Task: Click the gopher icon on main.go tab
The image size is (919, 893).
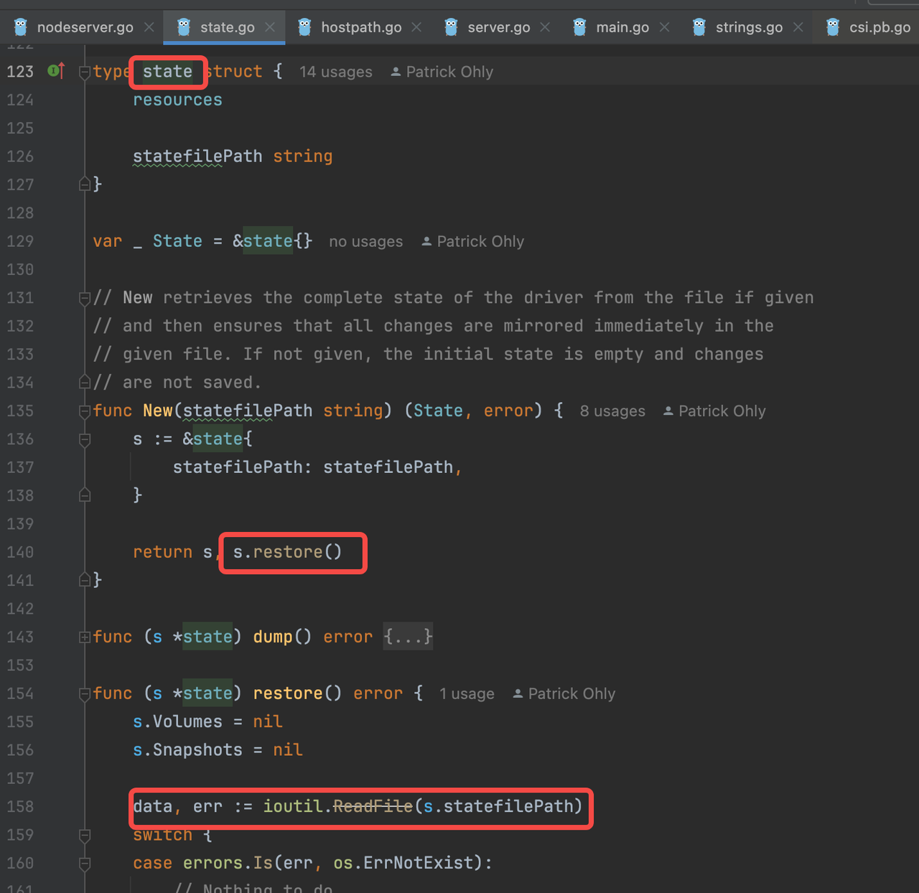Action: [x=579, y=27]
